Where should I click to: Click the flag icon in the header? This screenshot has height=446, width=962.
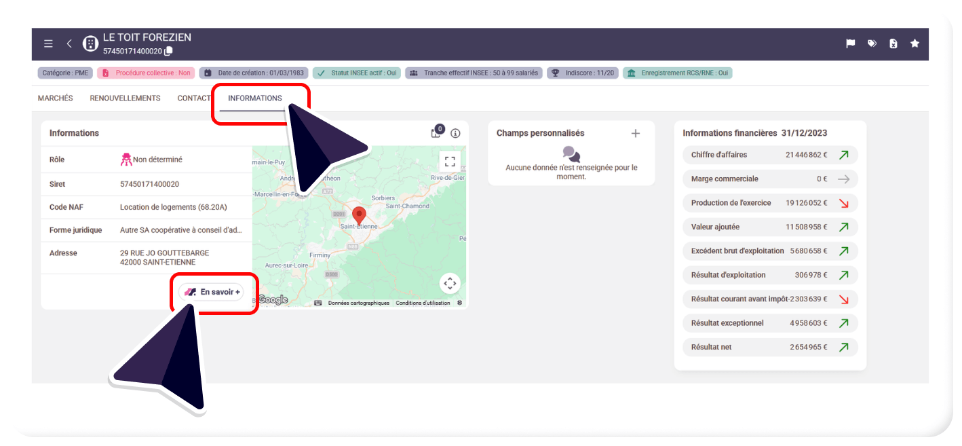pyautogui.click(x=850, y=43)
